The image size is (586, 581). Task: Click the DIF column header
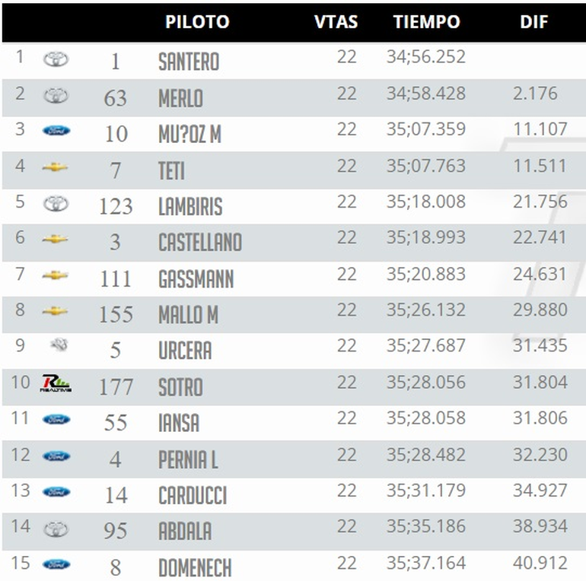pyautogui.click(x=534, y=22)
